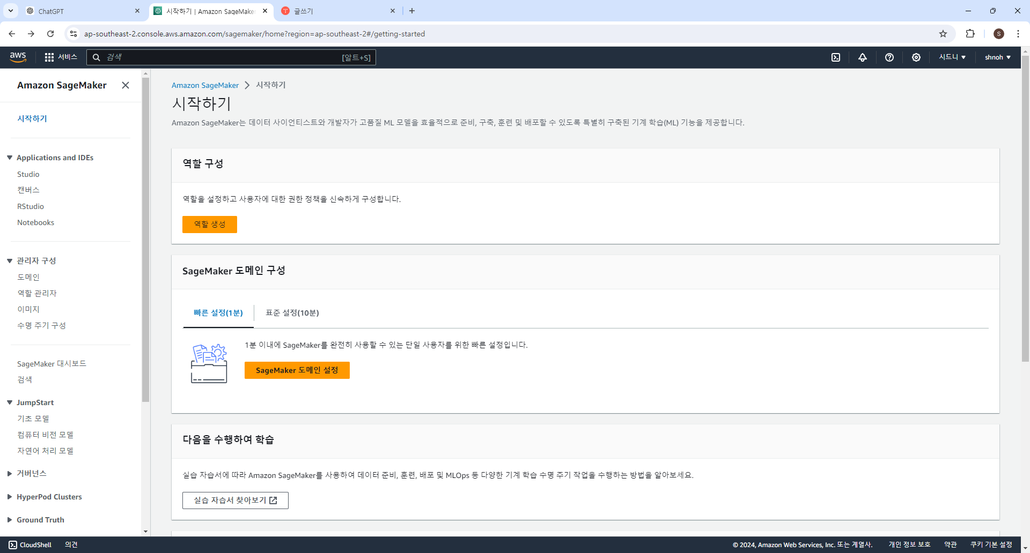
Task: Open the 시드니 region dropdown
Action: click(952, 57)
